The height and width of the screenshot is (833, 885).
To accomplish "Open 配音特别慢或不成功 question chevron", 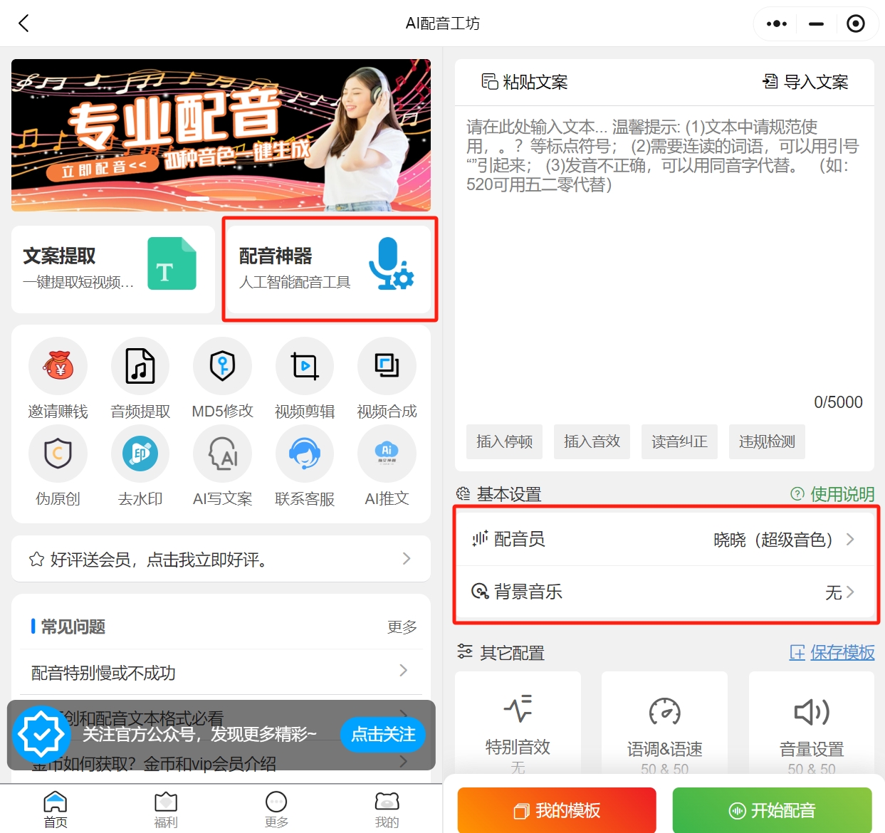I will pyautogui.click(x=404, y=671).
